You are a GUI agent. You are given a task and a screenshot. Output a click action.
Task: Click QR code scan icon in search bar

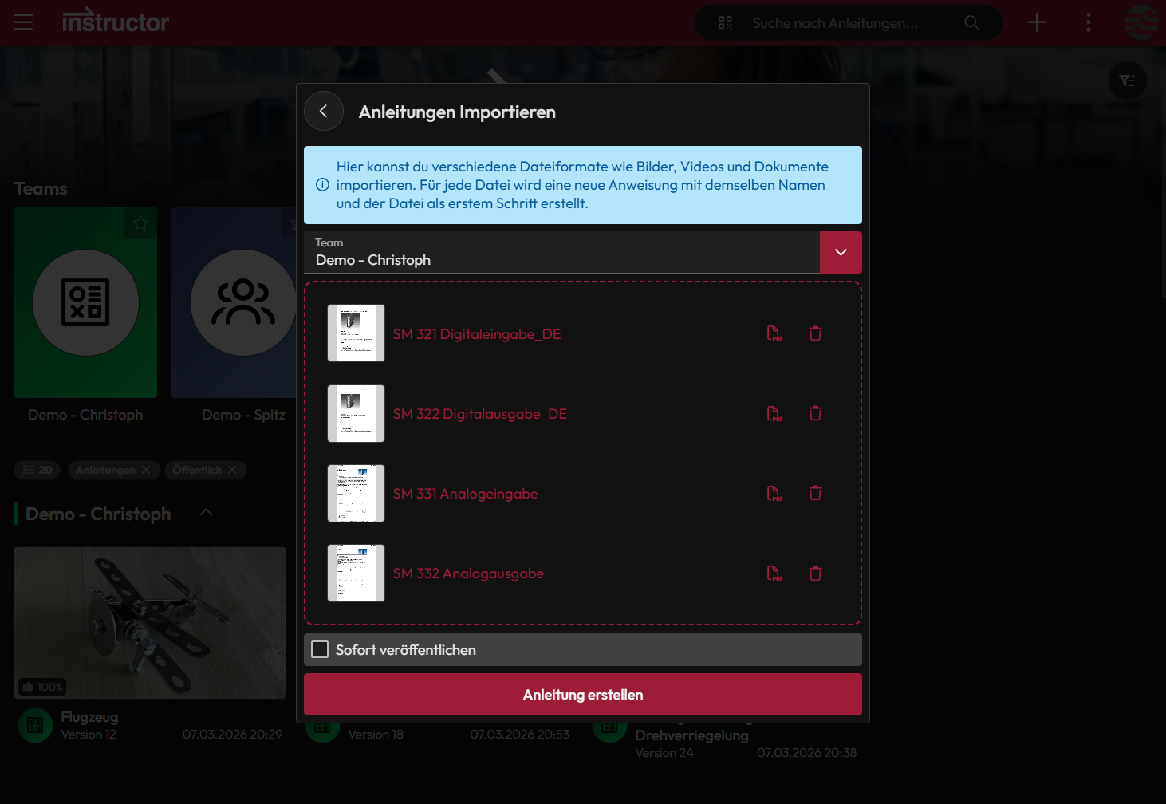(725, 22)
